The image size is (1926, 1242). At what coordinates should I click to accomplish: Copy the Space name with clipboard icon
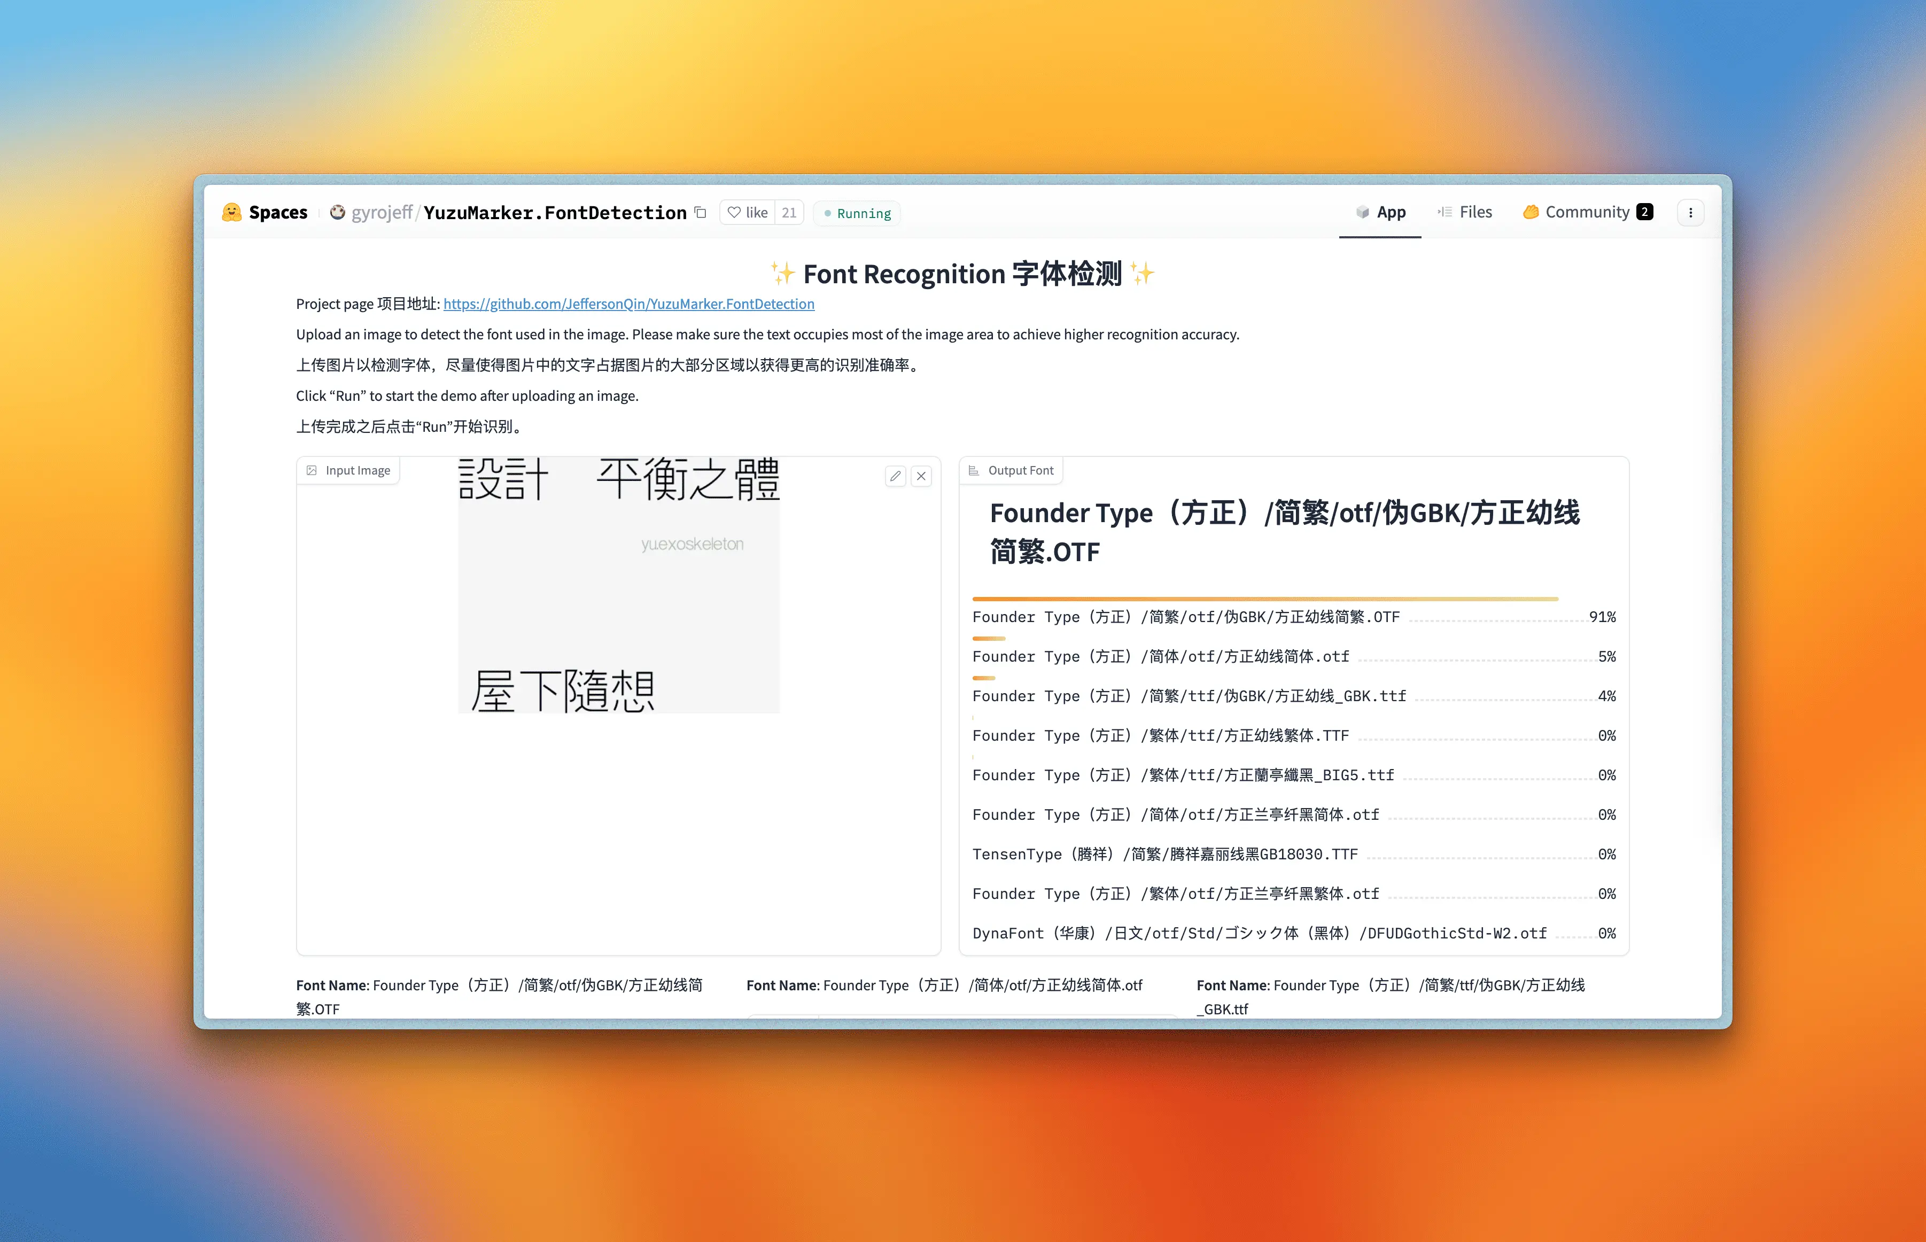click(700, 212)
